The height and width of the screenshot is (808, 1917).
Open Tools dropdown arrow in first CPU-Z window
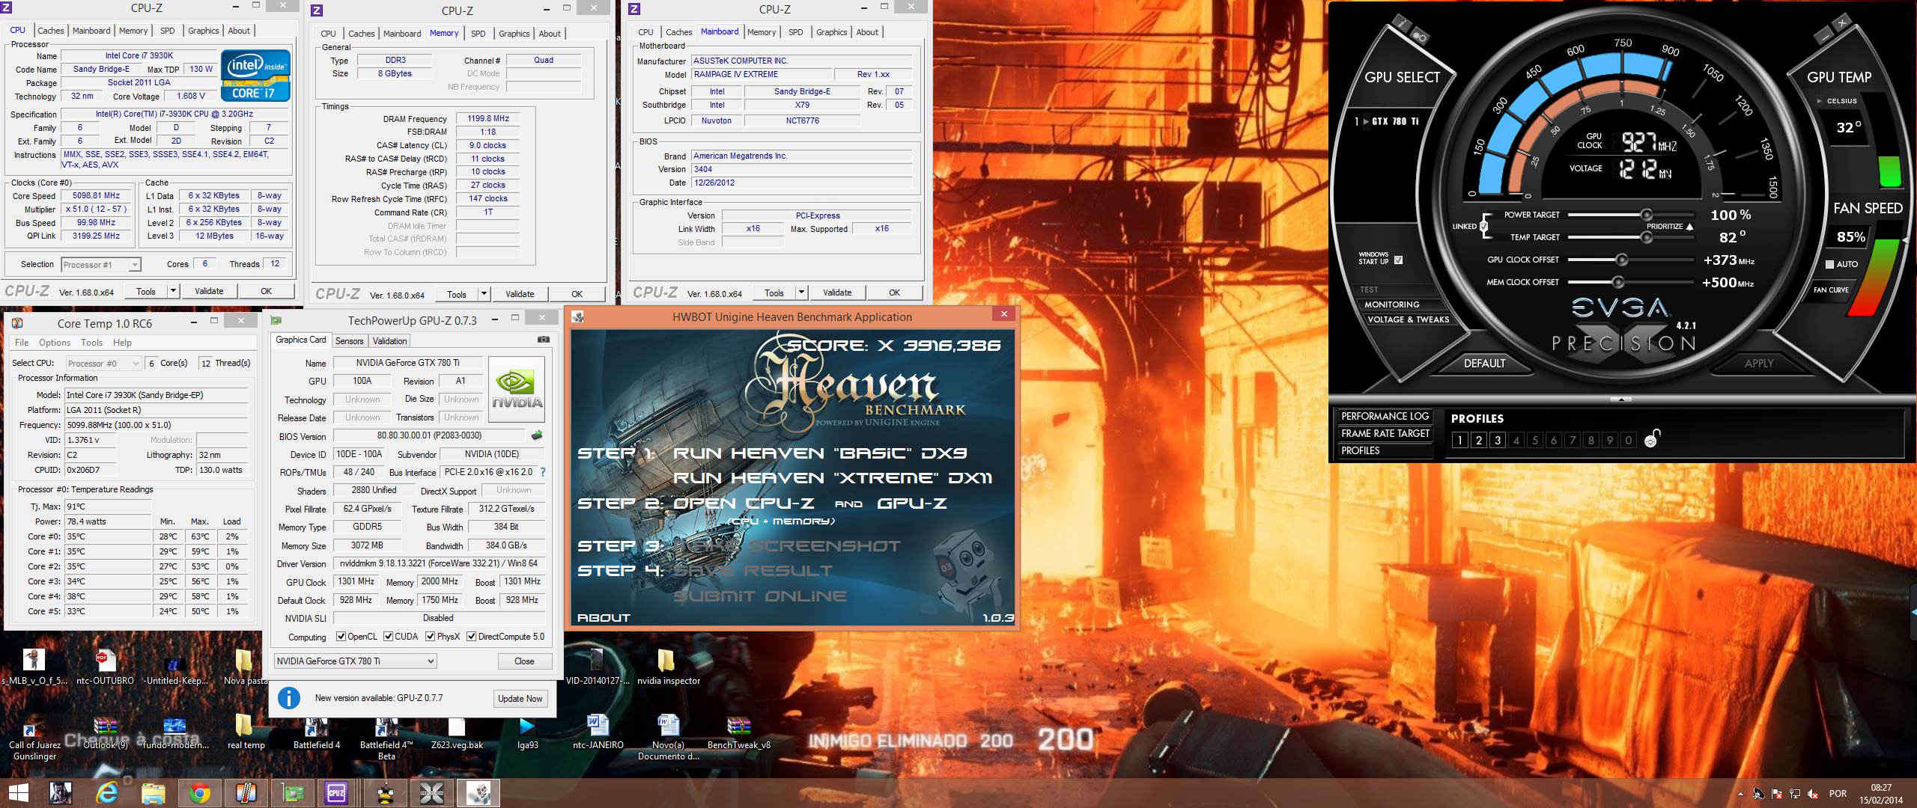173,291
